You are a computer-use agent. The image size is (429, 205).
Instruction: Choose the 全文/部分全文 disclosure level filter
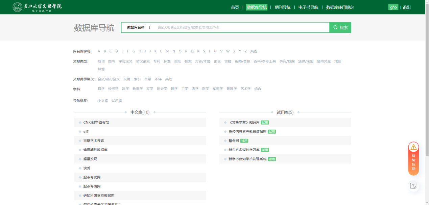tap(109, 79)
